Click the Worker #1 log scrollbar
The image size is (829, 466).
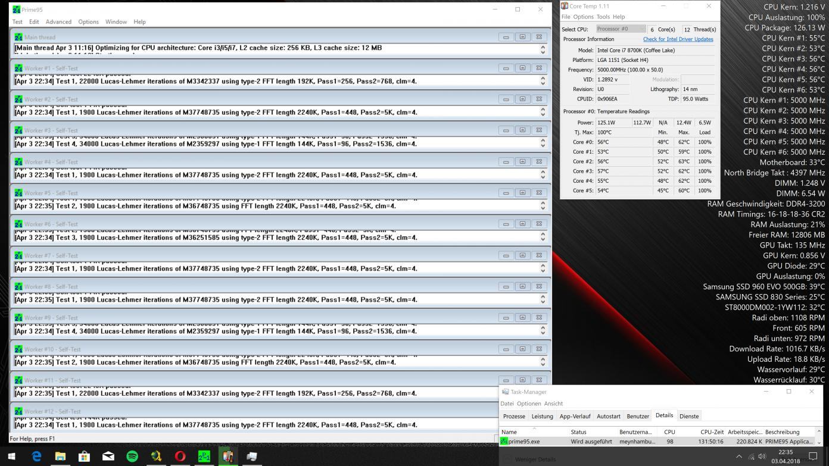pyautogui.click(x=543, y=80)
